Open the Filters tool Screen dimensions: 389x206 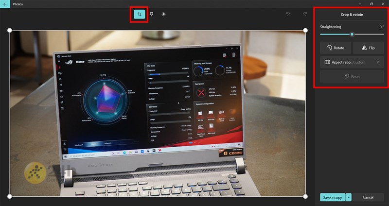pos(152,14)
